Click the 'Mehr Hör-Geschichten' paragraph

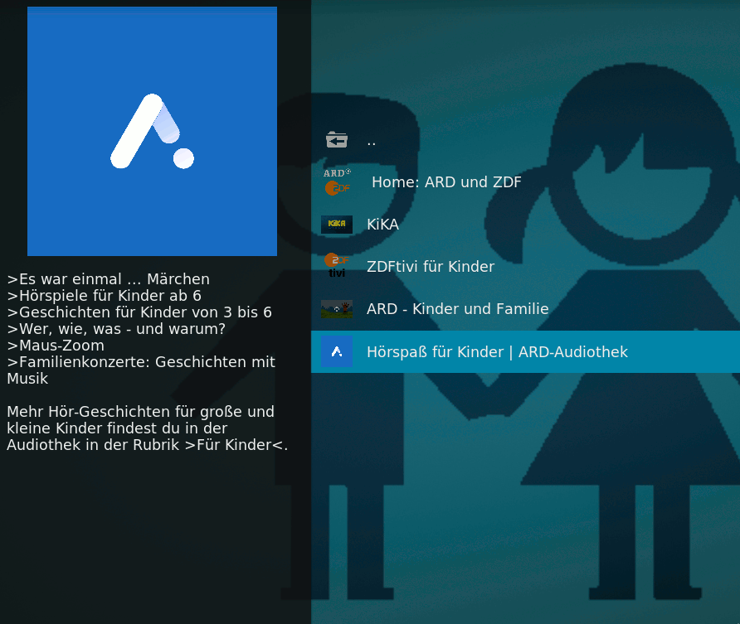tap(147, 428)
